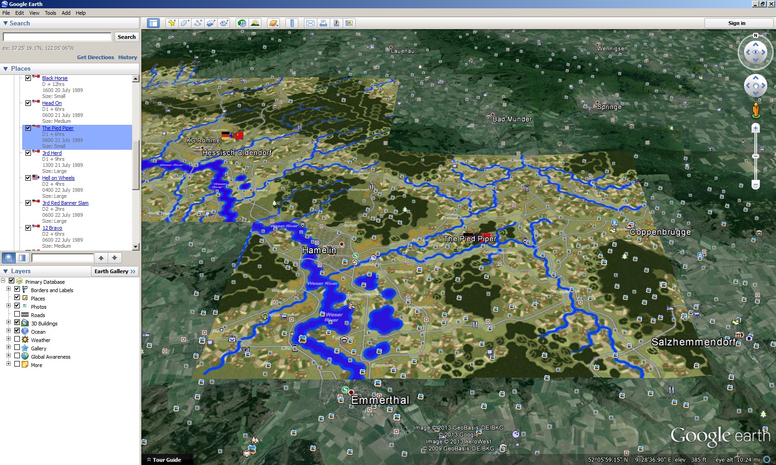Screen dimensions: 776x465
Task: Expand the Gallery layer node
Action: pos(8,348)
